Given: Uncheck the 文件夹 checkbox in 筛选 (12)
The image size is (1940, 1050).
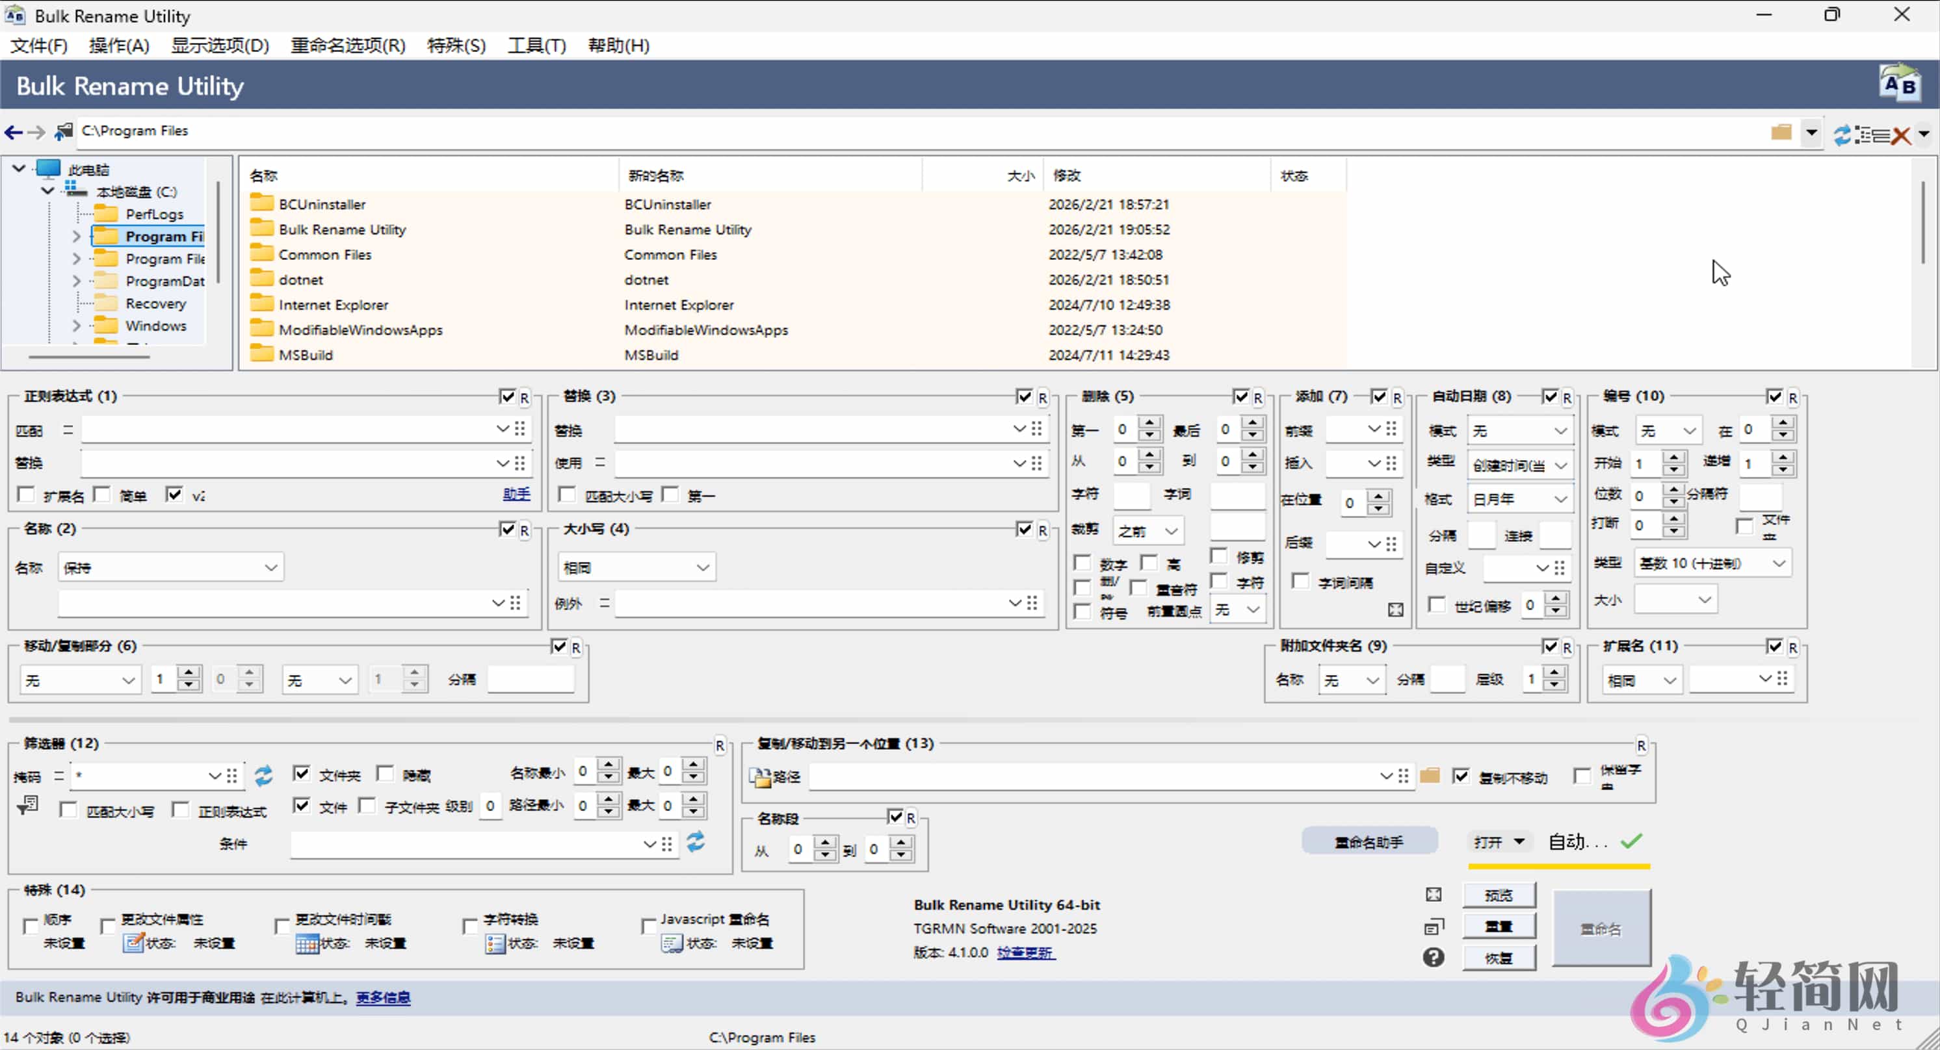Looking at the screenshot, I should pos(302,774).
